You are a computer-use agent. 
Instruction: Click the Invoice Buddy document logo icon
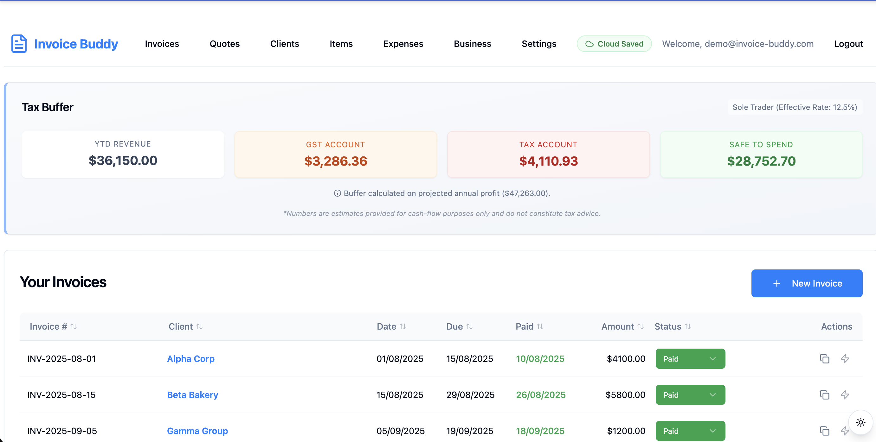point(19,43)
